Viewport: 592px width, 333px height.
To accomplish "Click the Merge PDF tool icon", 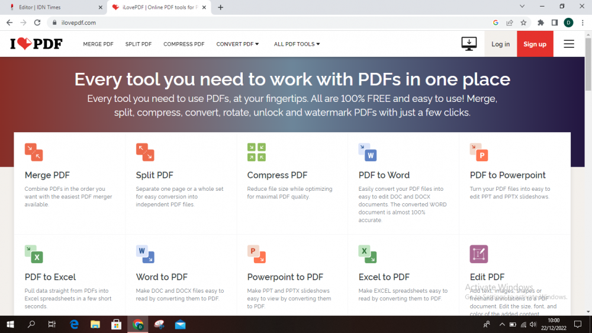I will (x=34, y=152).
